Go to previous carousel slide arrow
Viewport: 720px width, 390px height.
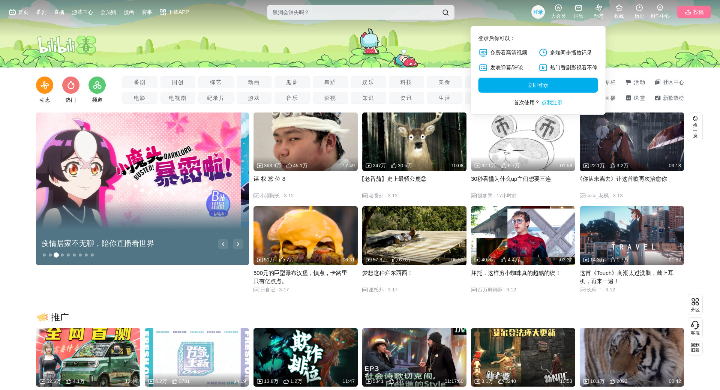[223, 244]
